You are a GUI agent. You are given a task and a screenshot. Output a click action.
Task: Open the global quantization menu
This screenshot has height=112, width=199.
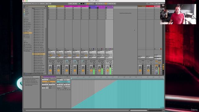tap(49, 4)
